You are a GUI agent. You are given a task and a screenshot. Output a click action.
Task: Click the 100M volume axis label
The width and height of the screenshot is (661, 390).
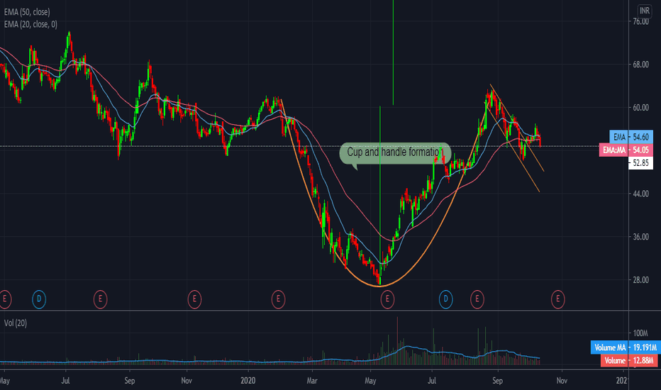pyautogui.click(x=640, y=333)
